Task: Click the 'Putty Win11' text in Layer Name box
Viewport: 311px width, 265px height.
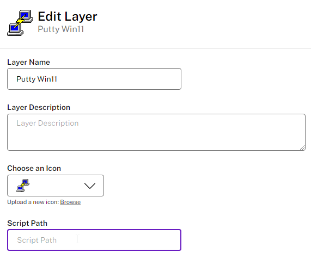Action: (x=36, y=79)
